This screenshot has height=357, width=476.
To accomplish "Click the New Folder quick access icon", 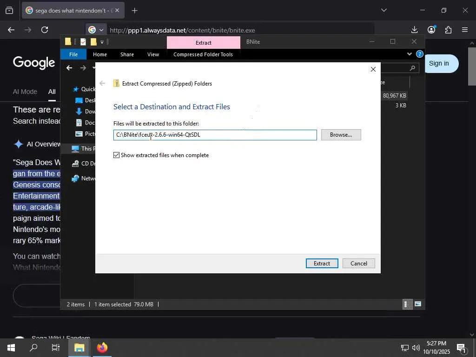I will (93, 41).
